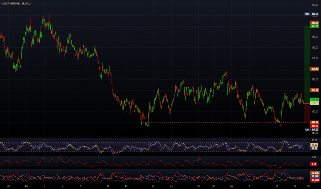
Task: Click the green 151.60 current price label
Action: click(x=315, y=100)
